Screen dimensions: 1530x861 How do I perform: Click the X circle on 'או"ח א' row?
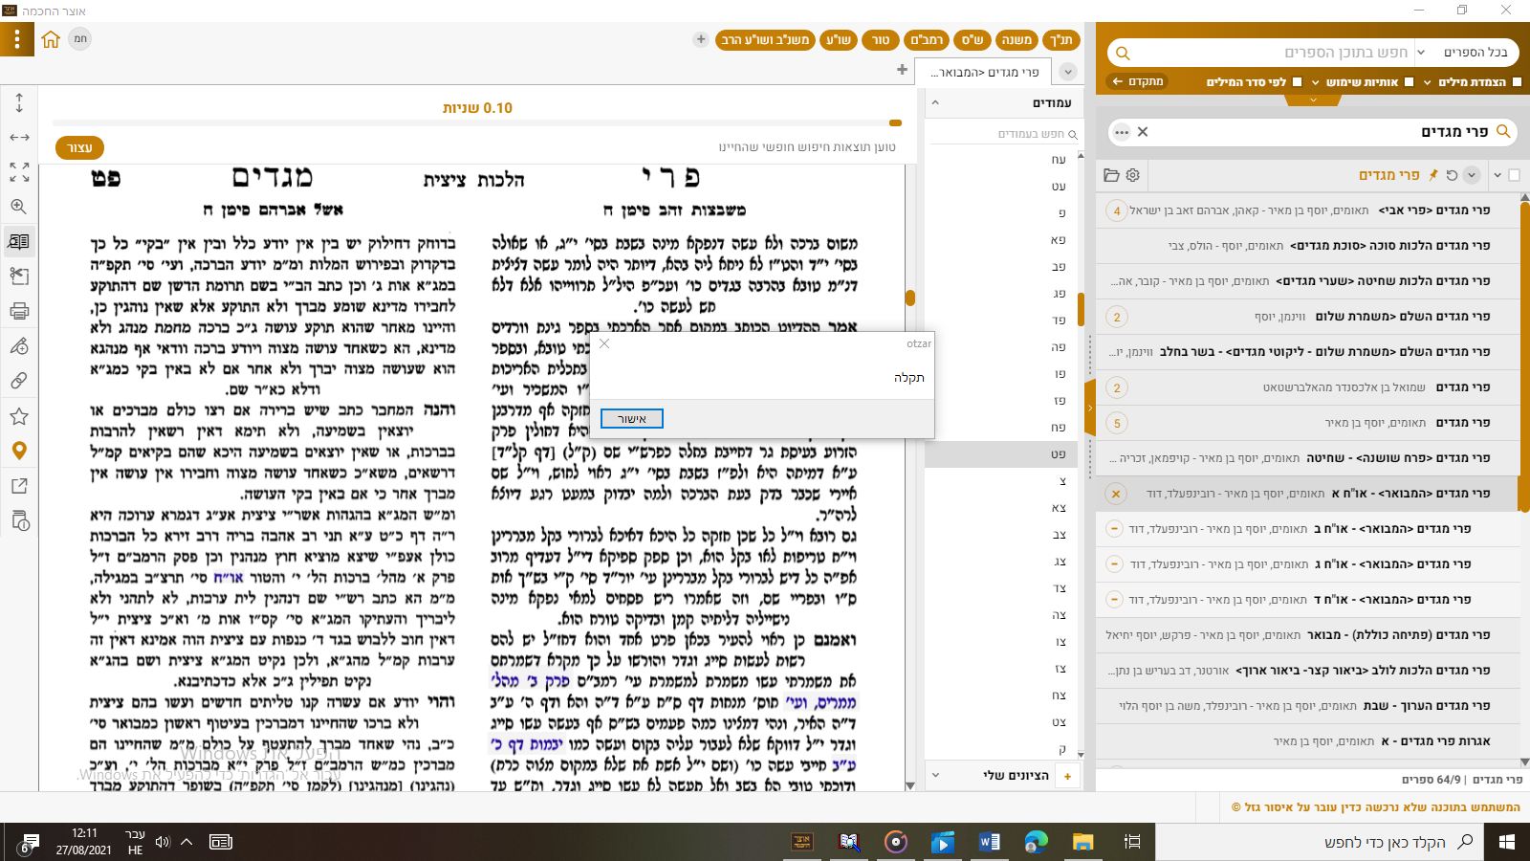[1115, 494]
